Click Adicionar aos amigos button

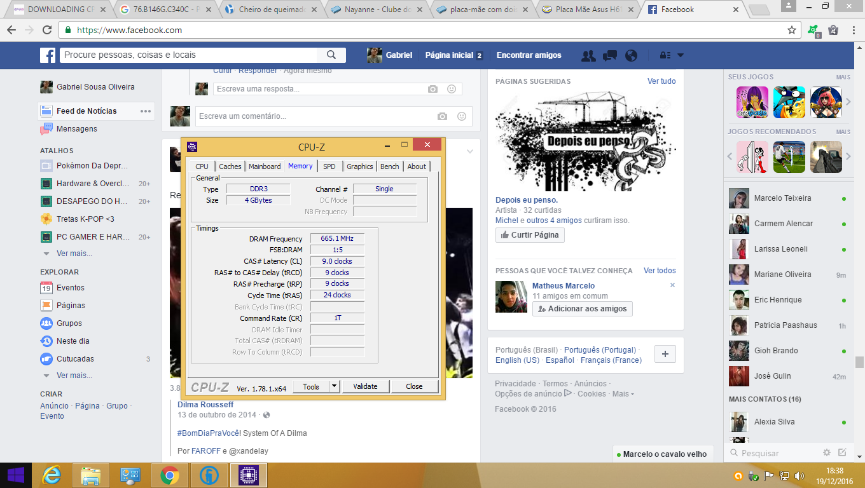pos(583,309)
